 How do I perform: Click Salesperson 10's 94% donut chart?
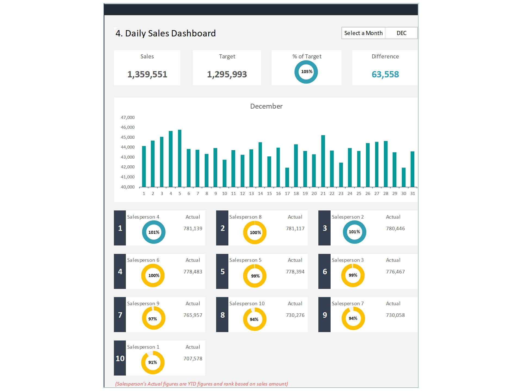[254, 319]
